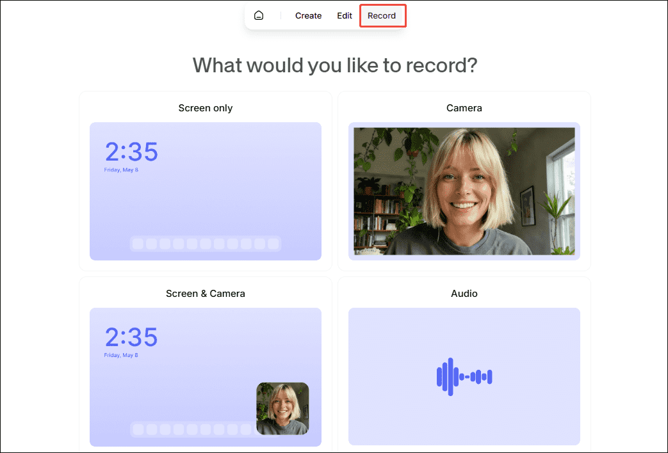Click the webcam overlay bubble on Screen & Camera

[x=282, y=408]
